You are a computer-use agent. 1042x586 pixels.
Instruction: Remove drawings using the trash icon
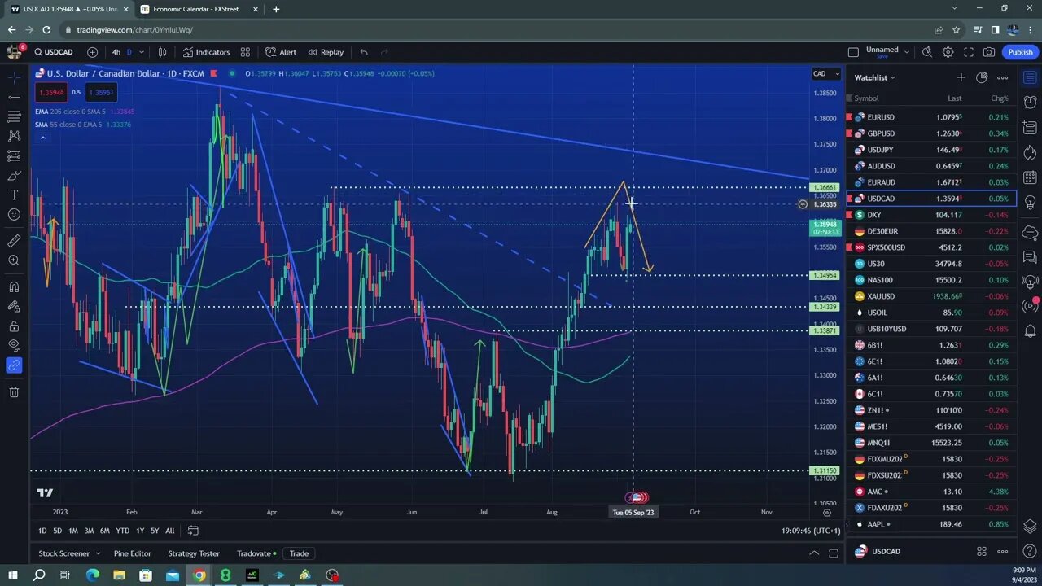click(x=14, y=392)
